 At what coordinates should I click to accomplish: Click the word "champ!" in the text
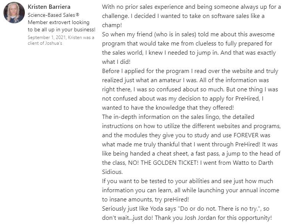click(x=111, y=25)
